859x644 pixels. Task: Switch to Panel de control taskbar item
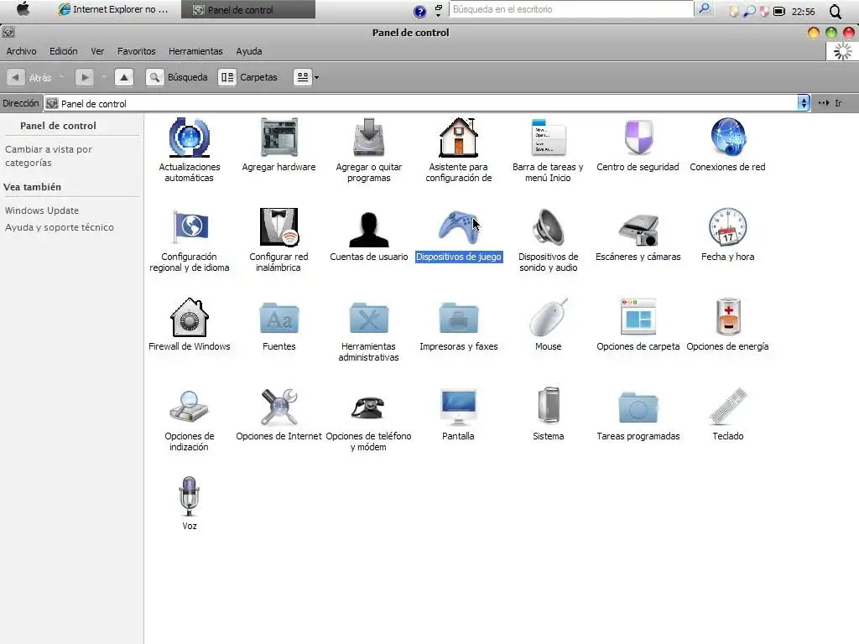[x=247, y=9]
